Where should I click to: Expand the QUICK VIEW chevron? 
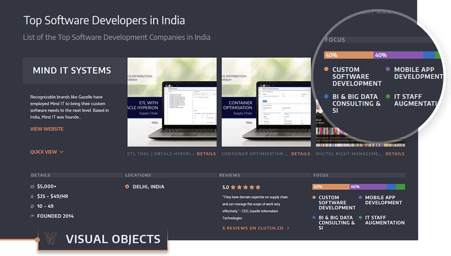click(x=61, y=152)
